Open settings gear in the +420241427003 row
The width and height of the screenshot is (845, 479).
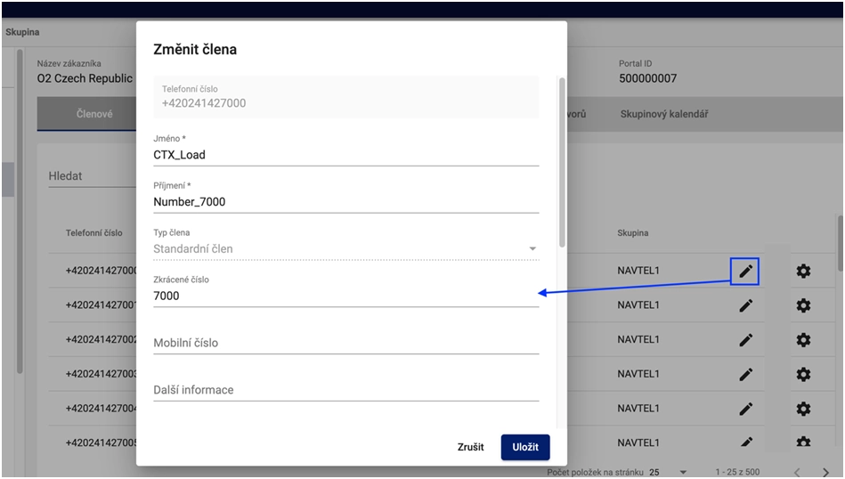(803, 374)
